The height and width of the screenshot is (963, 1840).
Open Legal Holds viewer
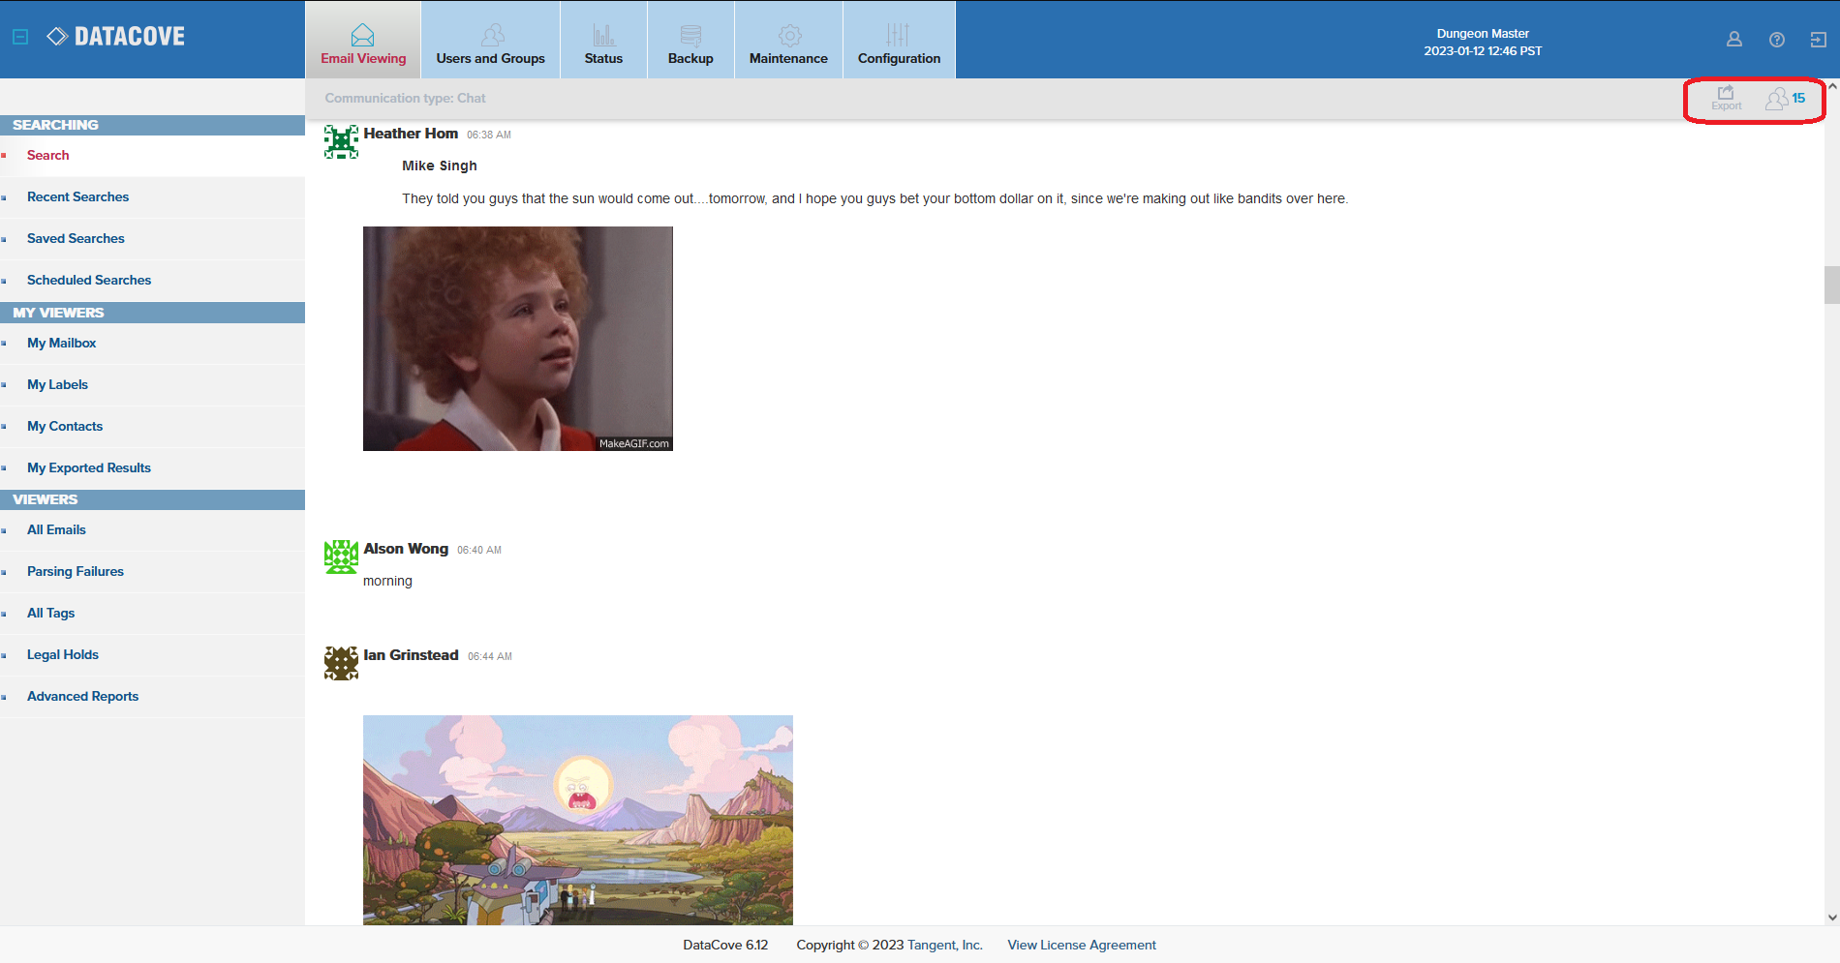pyautogui.click(x=63, y=654)
